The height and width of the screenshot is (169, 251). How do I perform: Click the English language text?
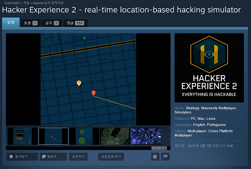[x=199, y=125]
